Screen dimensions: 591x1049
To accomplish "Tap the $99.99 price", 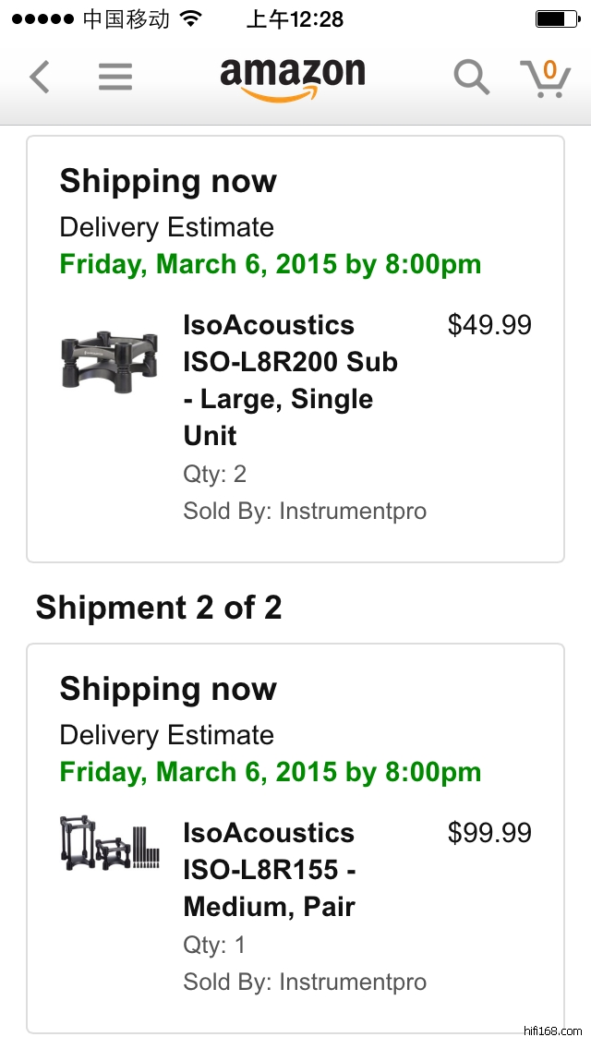I will coord(489,833).
